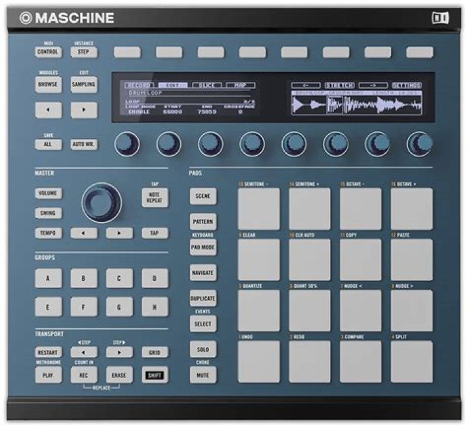Click left arrow beside TEMPO button

[84, 233]
